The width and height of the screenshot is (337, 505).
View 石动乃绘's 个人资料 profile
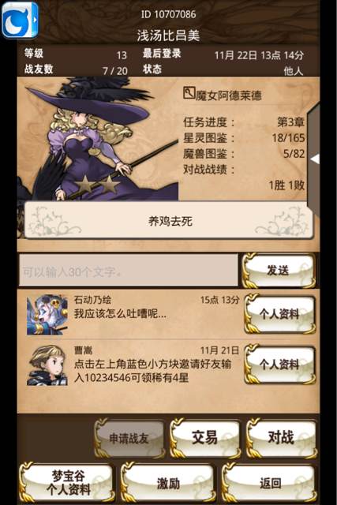click(279, 314)
